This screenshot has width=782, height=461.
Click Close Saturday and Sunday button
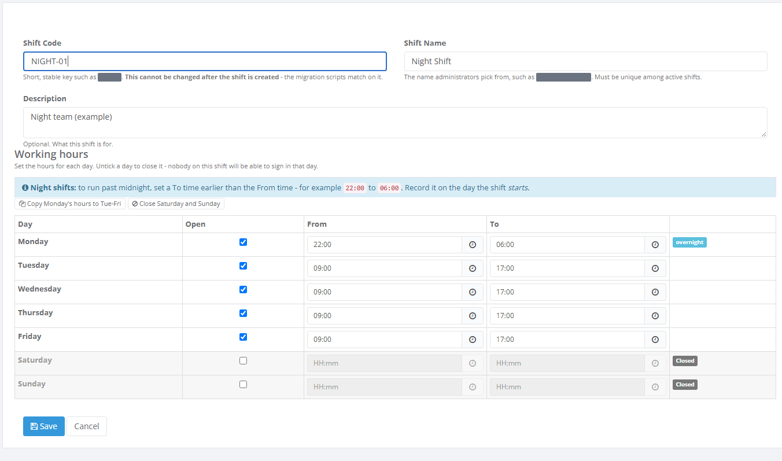tap(176, 204)
